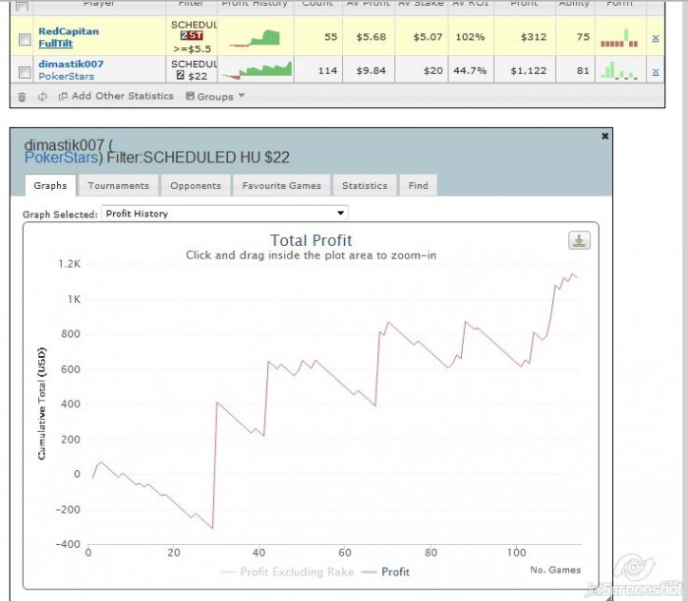Open PokerStars link in detail panel header
This screenshot has width=688, height=602.
(61, 157)
